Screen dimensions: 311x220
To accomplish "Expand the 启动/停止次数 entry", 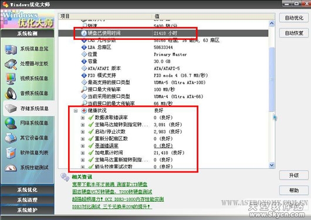I will tap(83, 132).
